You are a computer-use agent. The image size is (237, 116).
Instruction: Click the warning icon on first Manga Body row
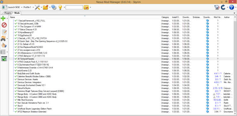[214, 94]
